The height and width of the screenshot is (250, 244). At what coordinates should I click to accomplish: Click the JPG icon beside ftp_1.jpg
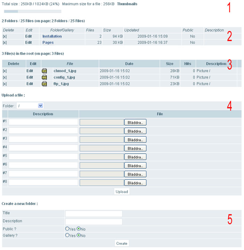pos(44,84)
